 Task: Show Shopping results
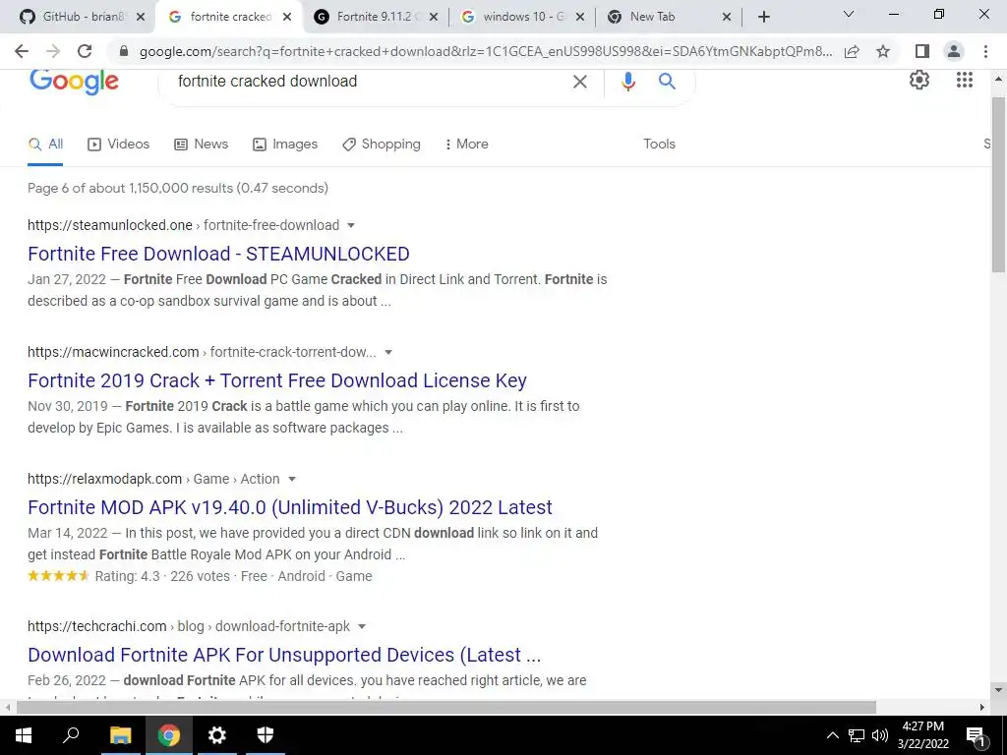[382, 145]
